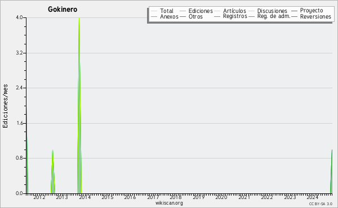338x208 pixels.
Task: Click the Ediciones/mes axis label
Action: (5, 106)
